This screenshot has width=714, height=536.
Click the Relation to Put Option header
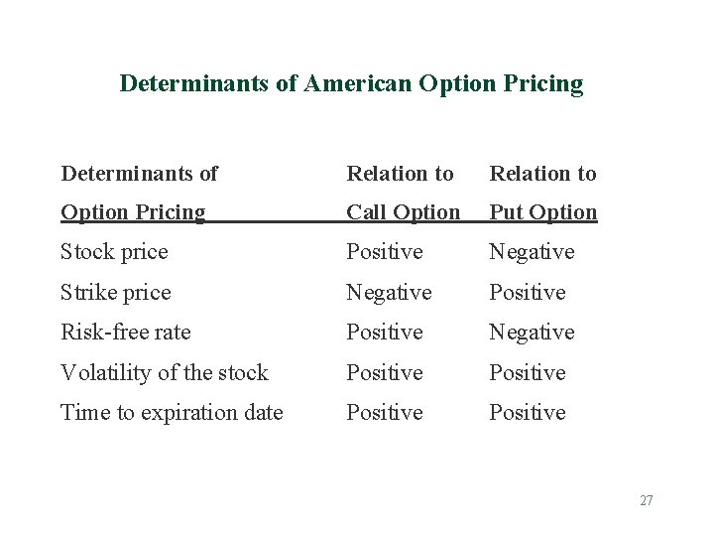(542, 193)
